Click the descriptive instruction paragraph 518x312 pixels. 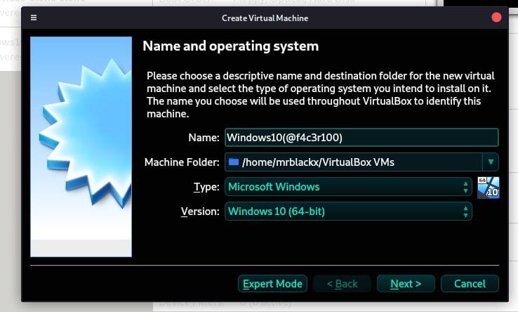point(321,95)
